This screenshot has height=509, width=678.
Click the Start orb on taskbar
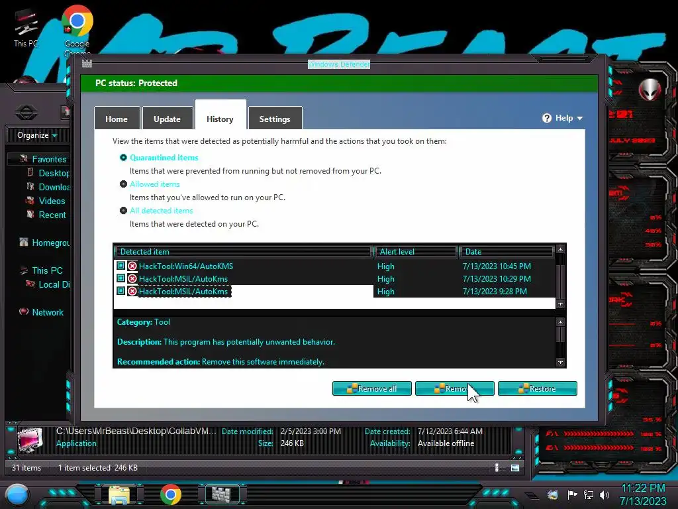pos(17,494)
